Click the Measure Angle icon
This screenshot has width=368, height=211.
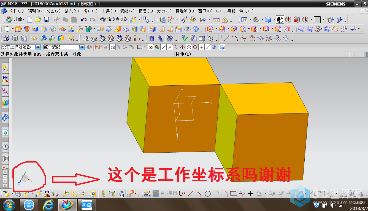(225, 20)
